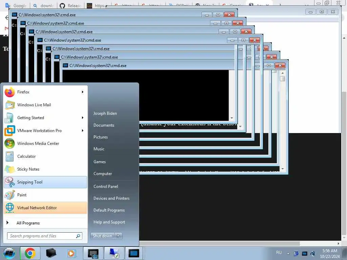This screenshot has height=260, width=347.
Task: Open the black cube taskbar app
Action: (51, 253)
